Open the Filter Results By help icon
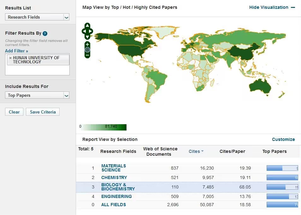This screenshot has width=301, height=215. [x=45, y=34]
